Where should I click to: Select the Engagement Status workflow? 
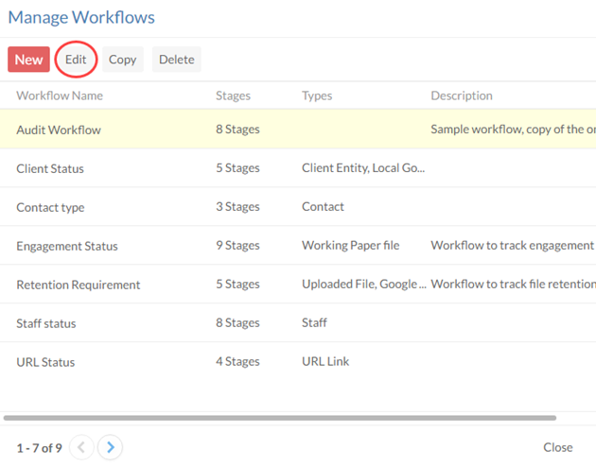point(67,246)
